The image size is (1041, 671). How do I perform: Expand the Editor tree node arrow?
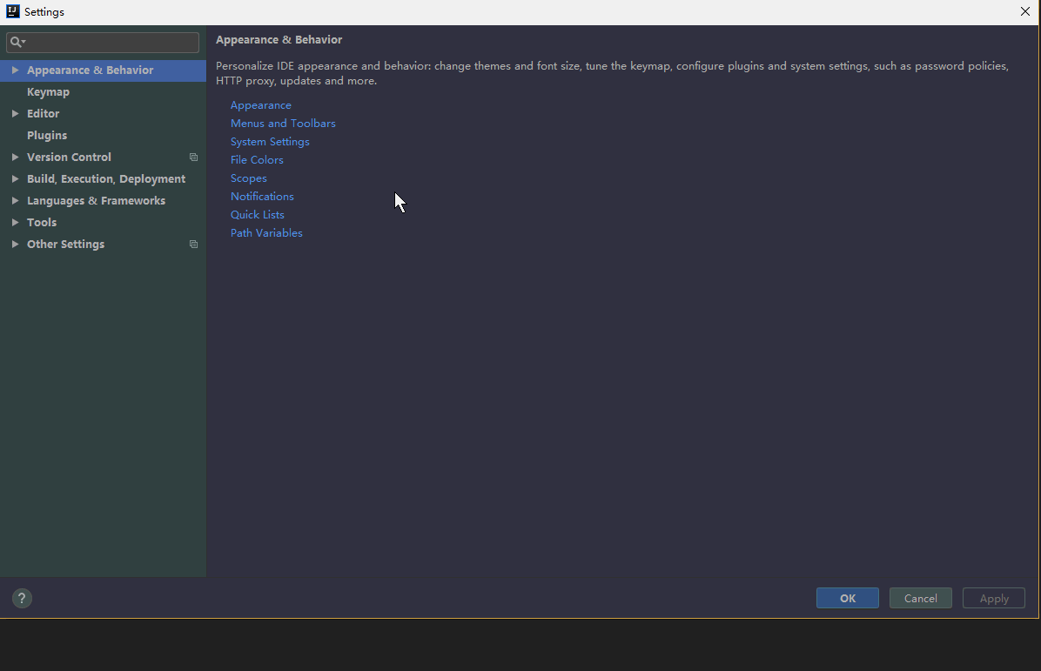pos(15,114)
